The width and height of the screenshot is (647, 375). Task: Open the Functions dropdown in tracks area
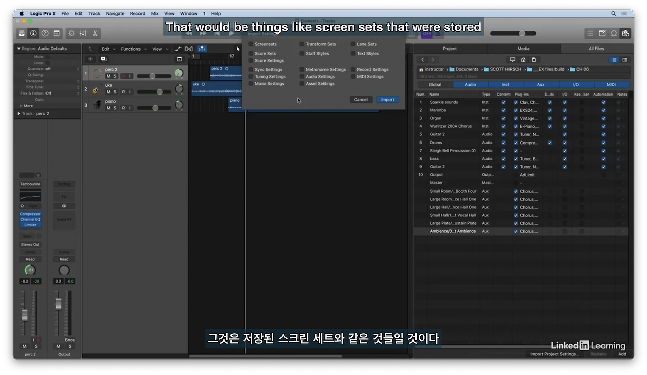133,49
